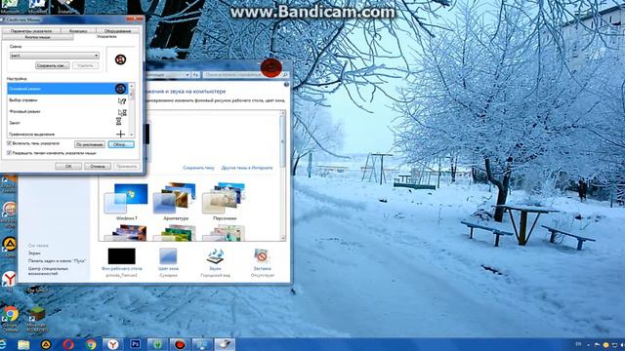Launch Google Chrome from the taskbar
Image resolution: width=625 pixels, height=351 pixels.
pos(91,344)
